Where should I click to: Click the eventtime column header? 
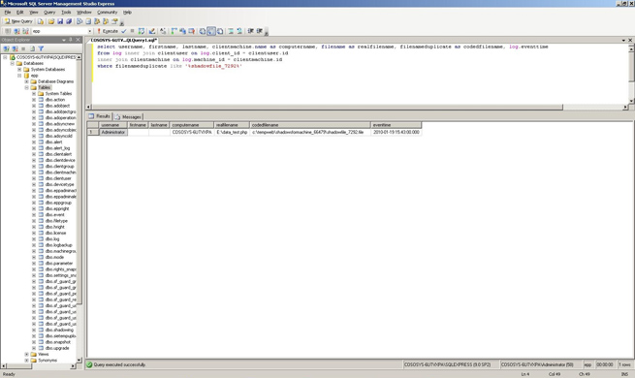(x=396, y=125)
